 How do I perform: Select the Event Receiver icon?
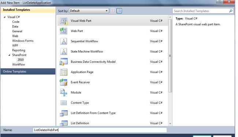tap(63, 82)
